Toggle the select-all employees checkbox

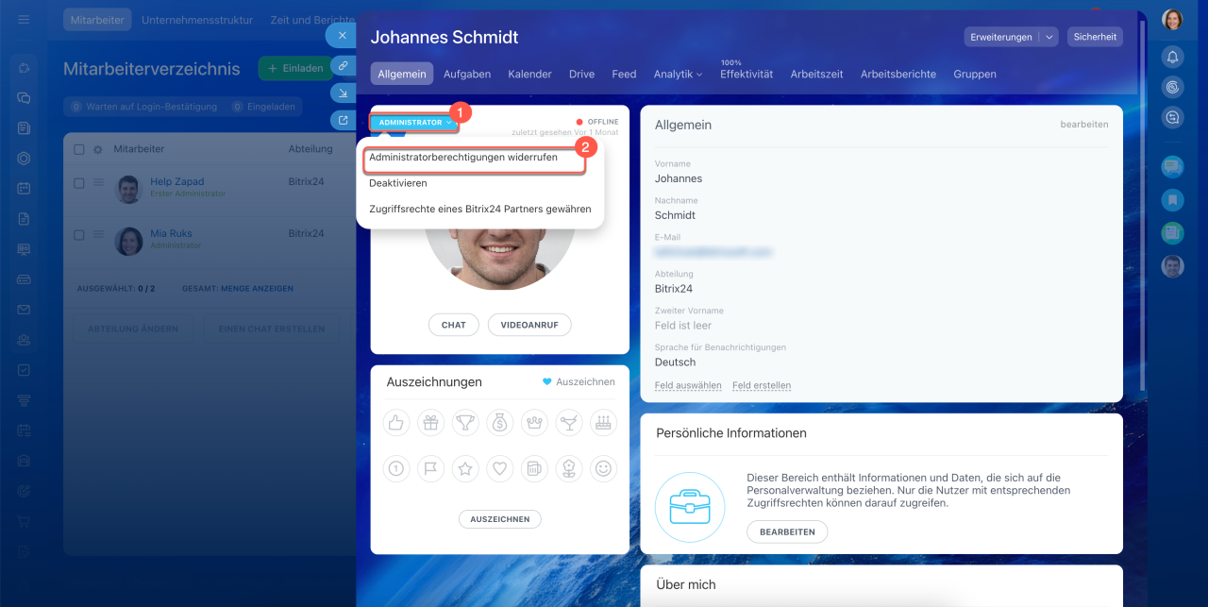tap(79, 149)
